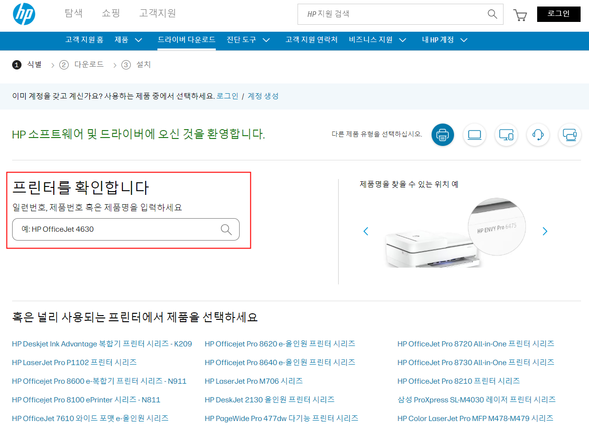589x428 pixels.
Task: Click the 로그인 link in the account banner
Action: pyautogui.click(x=227, y=96)
